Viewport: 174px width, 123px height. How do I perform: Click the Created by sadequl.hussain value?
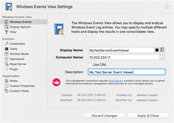tap(147, 95)
